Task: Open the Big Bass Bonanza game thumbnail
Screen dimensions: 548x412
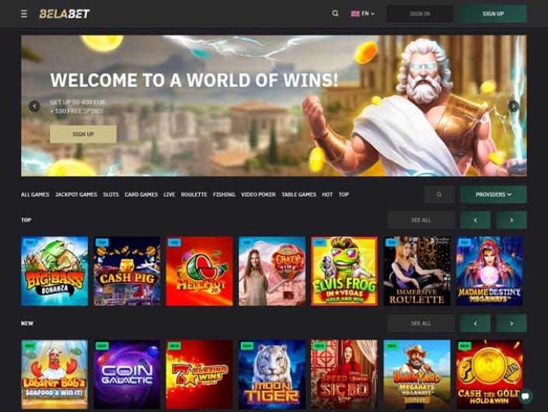Action: coord(54,271)
